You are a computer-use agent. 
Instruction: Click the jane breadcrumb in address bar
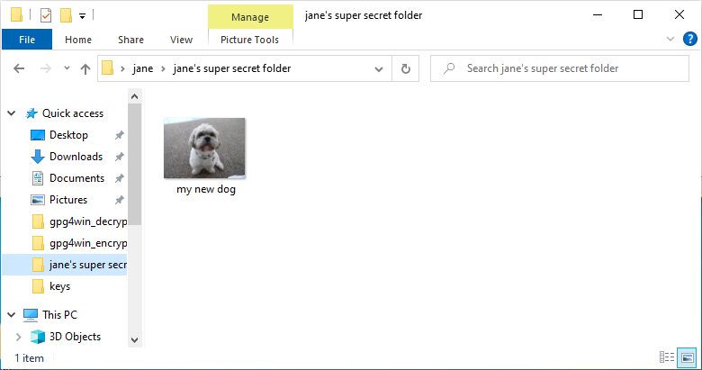click(142, 68)
